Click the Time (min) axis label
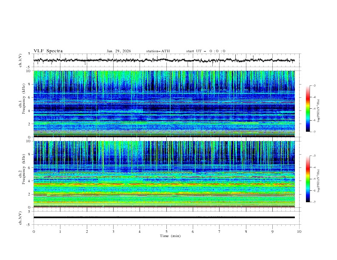Viewport: 337px width, 260px height. click(170, 235)
